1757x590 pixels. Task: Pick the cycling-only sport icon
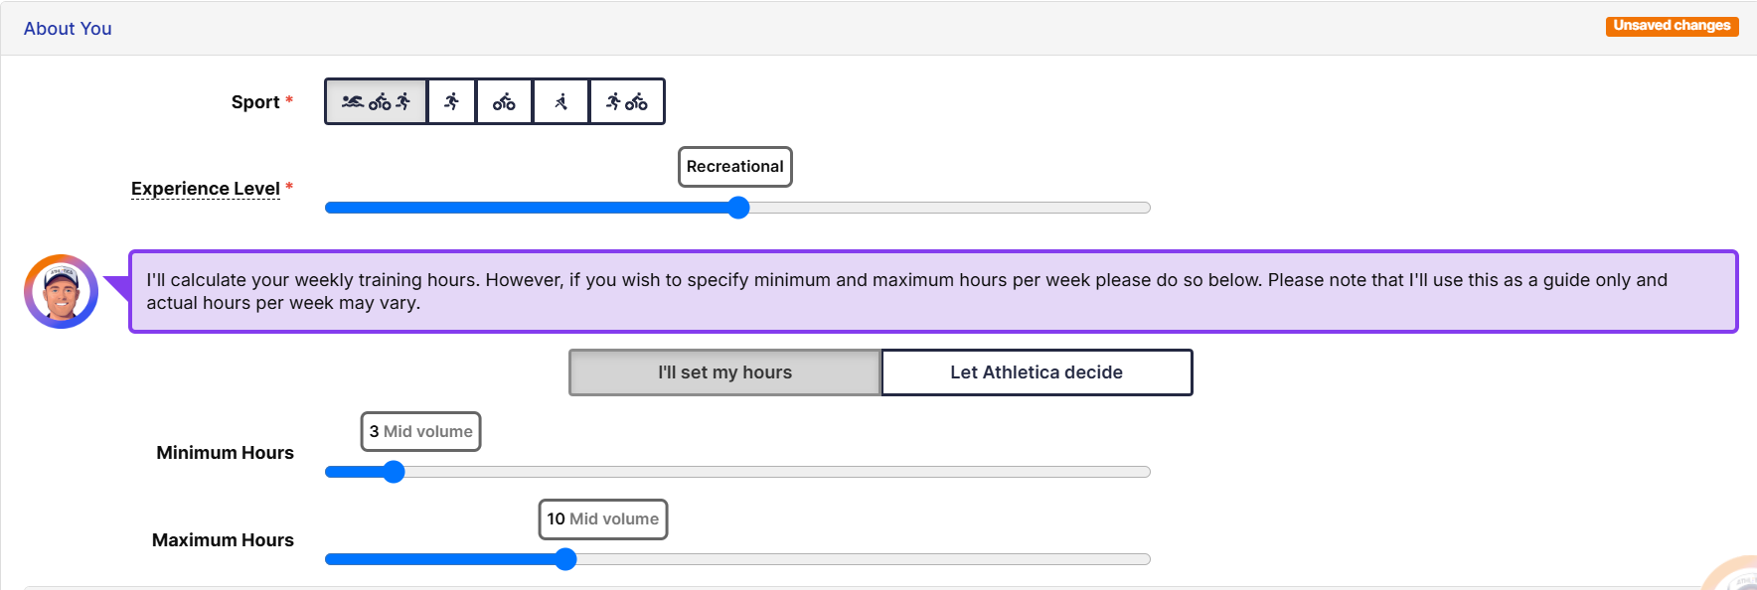[504, 101]
